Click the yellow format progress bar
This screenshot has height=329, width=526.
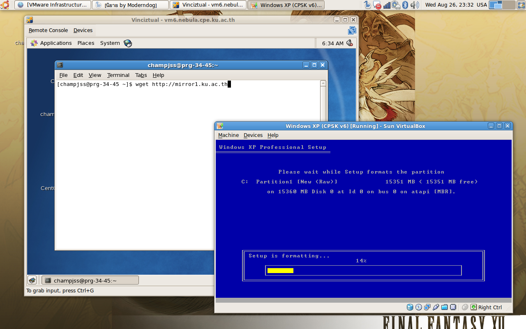(280, 270)
